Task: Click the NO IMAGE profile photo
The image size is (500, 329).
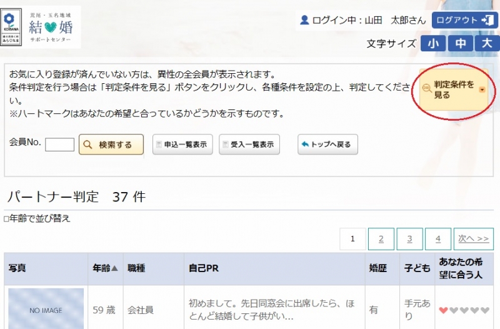Action: (x=46, y=309)
